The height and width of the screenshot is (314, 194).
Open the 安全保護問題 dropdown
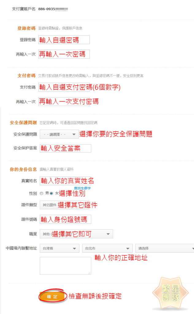[59, 134]
